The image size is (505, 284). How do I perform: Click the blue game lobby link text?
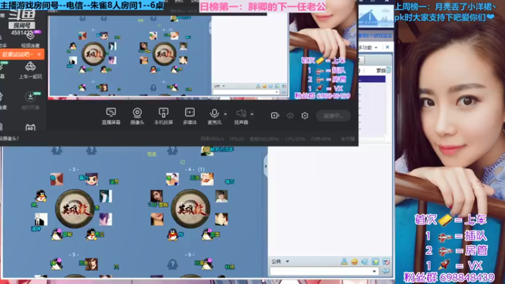[376, 35]
